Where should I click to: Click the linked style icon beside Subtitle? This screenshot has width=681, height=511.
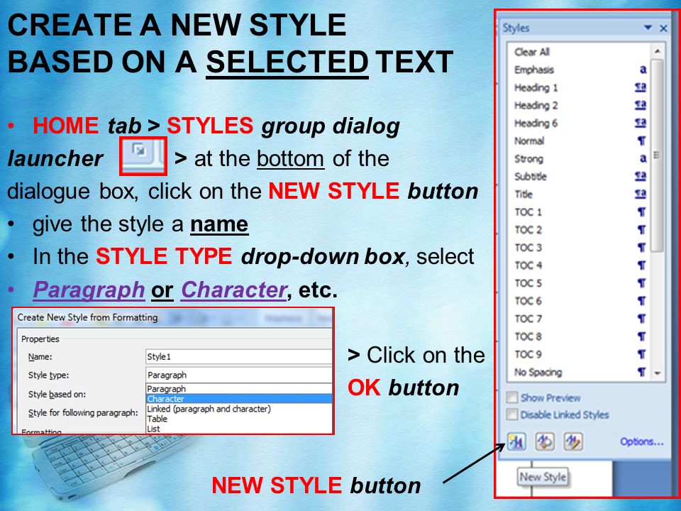641,177
